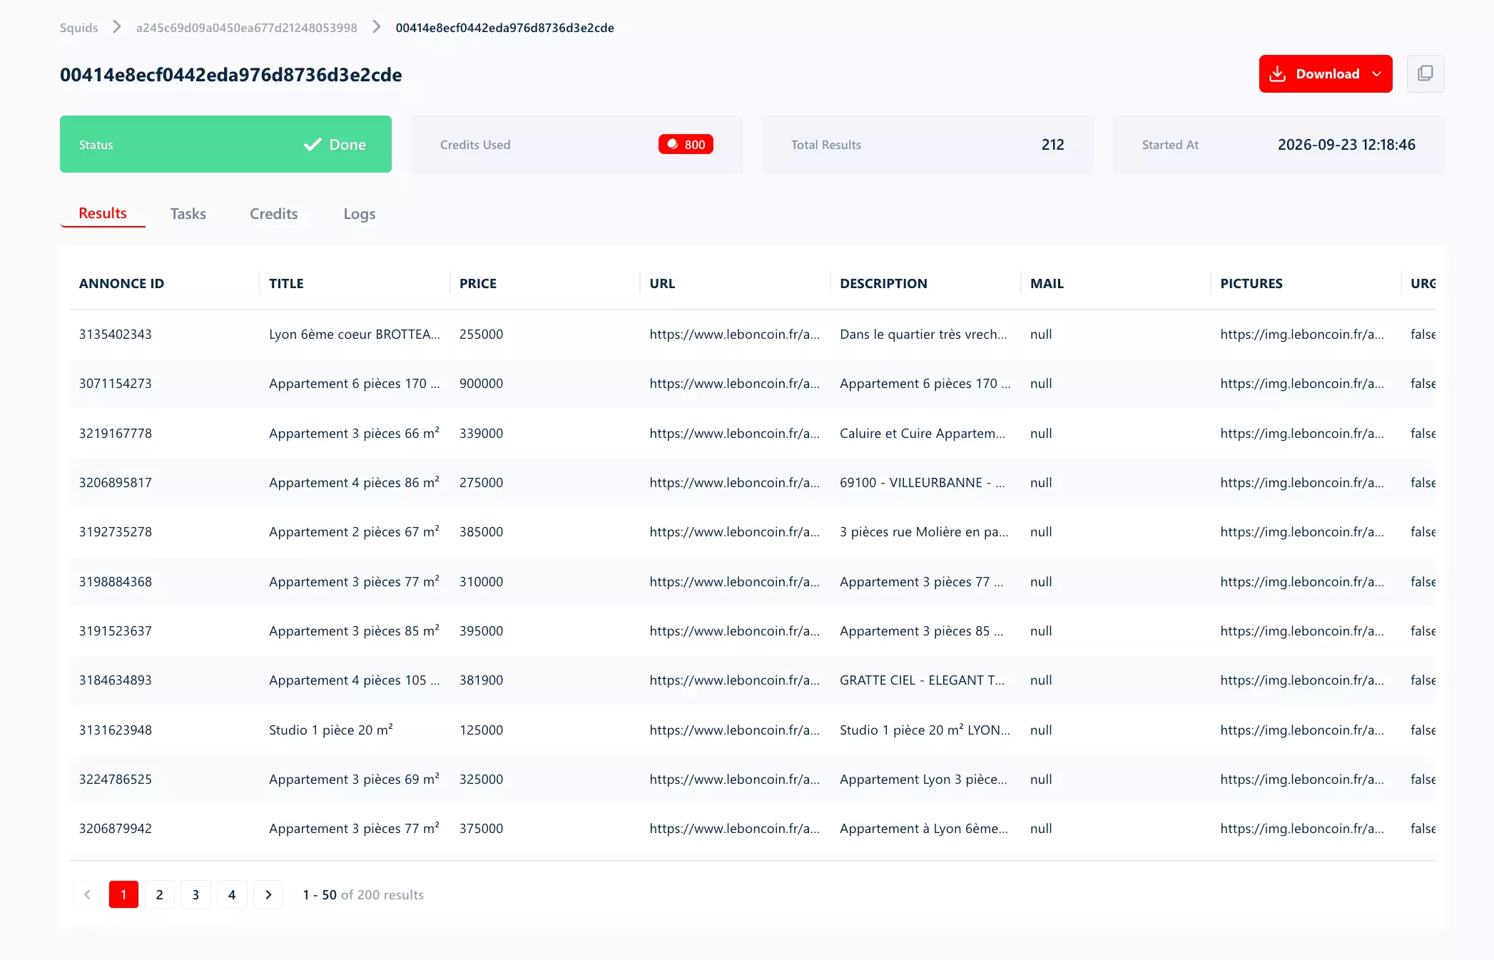This screenshot has height=960, width=1494.
Task: Switch to the Results tab
Action: [x=103, y=213]
